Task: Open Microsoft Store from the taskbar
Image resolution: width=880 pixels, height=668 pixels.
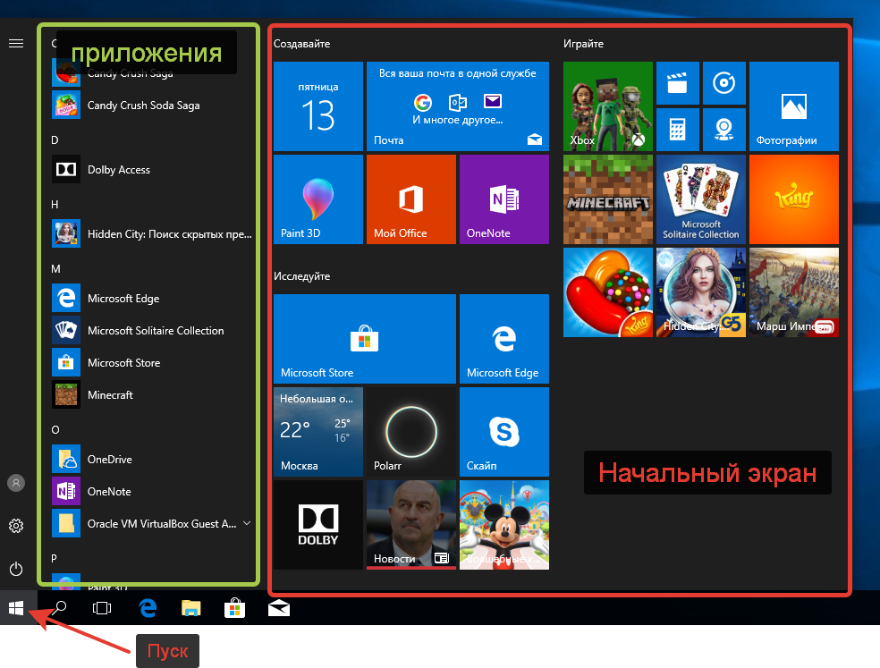Action: click(x=234, y=608)
